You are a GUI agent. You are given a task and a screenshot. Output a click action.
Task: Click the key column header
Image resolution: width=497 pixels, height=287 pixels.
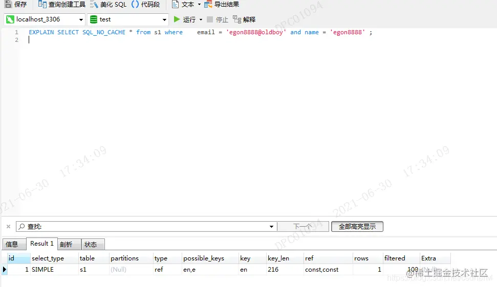[x=252, y=258]
